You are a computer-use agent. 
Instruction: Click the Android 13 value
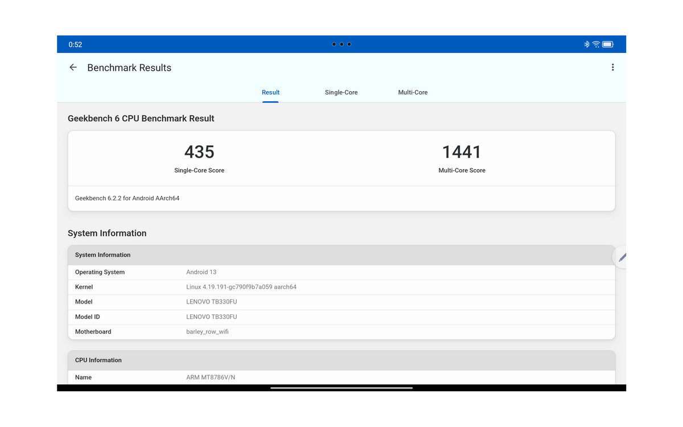pos(201,272)
